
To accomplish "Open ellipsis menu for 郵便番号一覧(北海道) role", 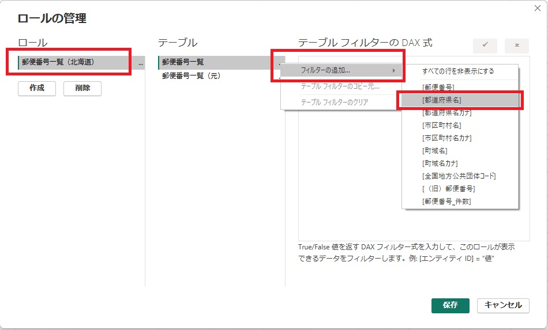I will pos(141,63).
